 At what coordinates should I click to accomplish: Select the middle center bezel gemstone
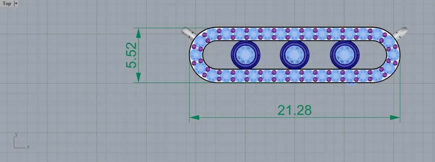coord(295,55)
